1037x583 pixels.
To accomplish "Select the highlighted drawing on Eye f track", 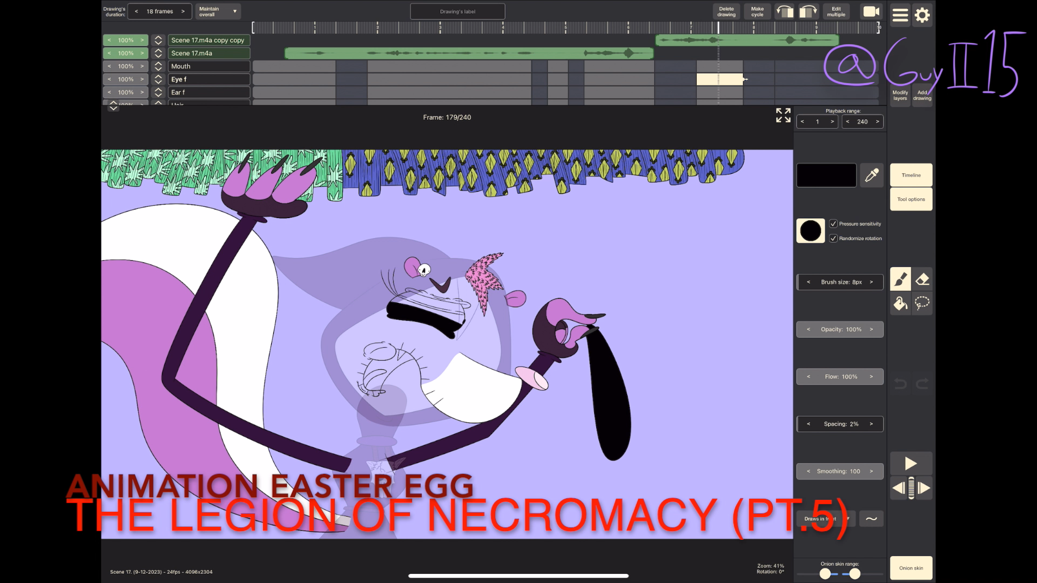I will [x=720, y=79].
